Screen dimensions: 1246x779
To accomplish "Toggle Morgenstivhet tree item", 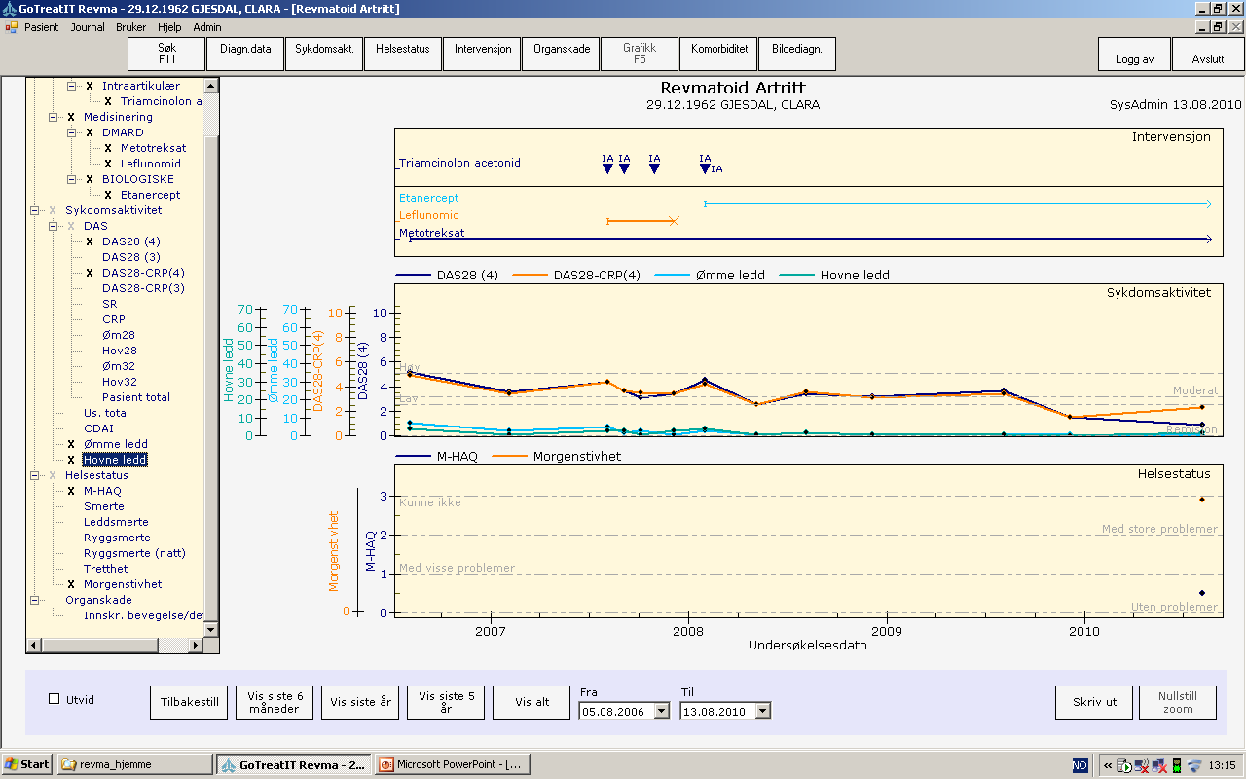I will point(71,584).
